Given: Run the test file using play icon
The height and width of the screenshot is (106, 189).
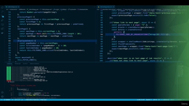Looking at the screenshot, I should pos(179,7).
